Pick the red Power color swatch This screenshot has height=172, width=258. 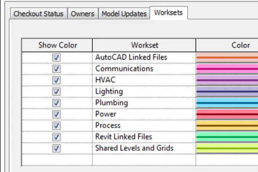pos(227,114)
